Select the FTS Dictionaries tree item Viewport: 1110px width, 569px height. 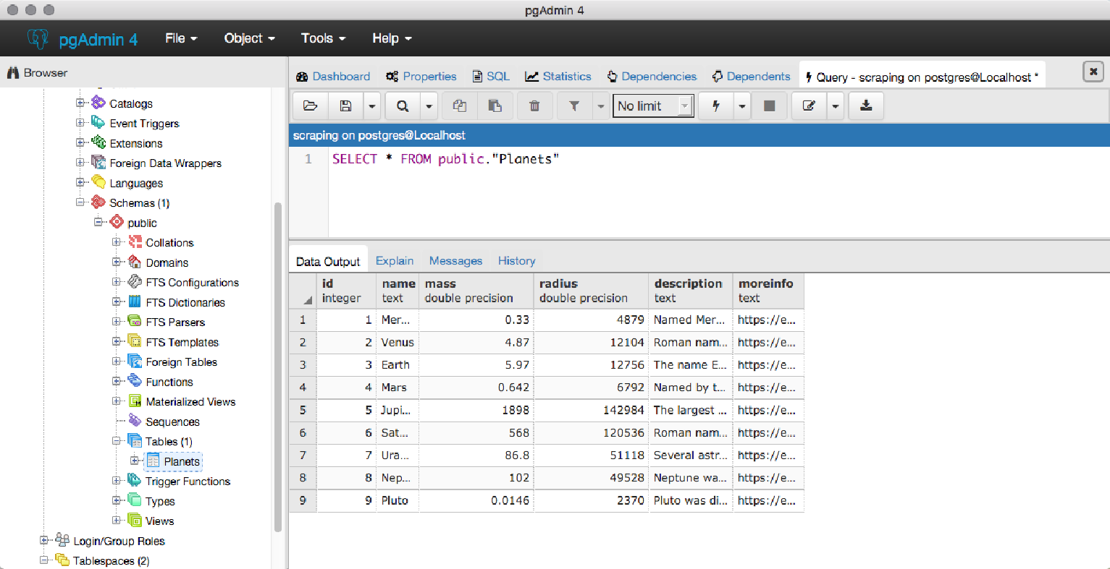[x=185, y=302]
